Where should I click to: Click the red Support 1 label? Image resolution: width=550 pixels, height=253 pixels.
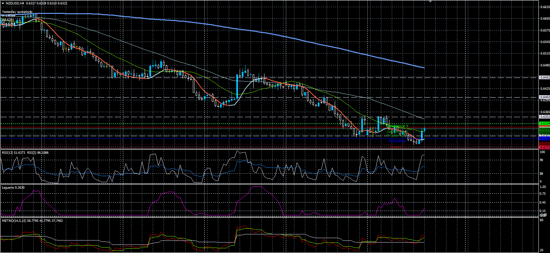tap(398, 147)
